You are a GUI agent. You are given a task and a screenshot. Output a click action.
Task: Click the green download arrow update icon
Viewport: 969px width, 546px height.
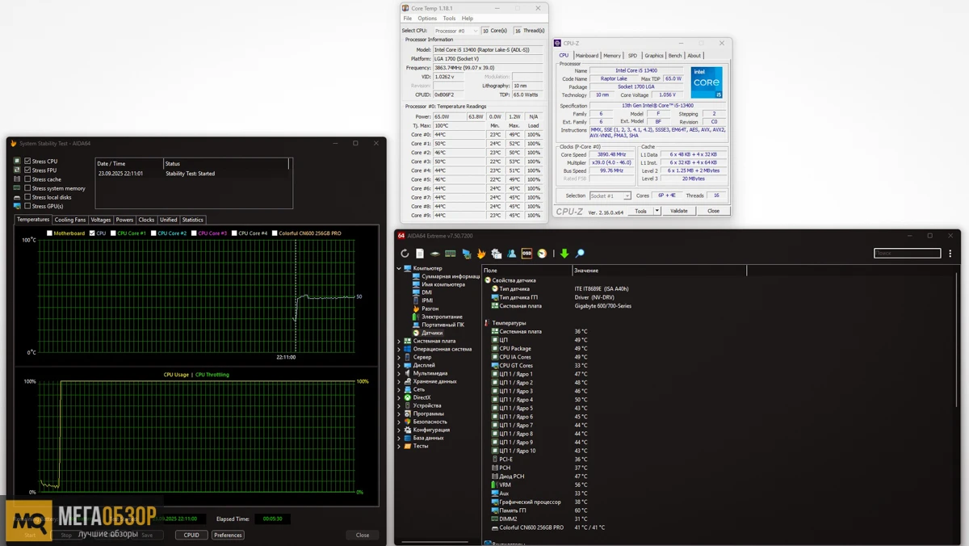point(564,254)
